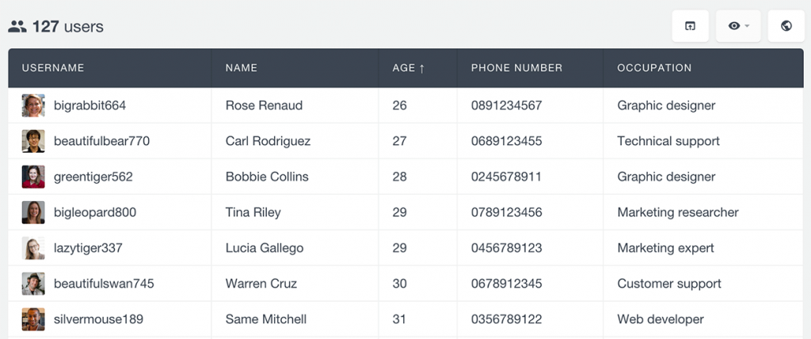Click the export table icon button
This screenshot has width=811, height=339.
tap(690, 26)
